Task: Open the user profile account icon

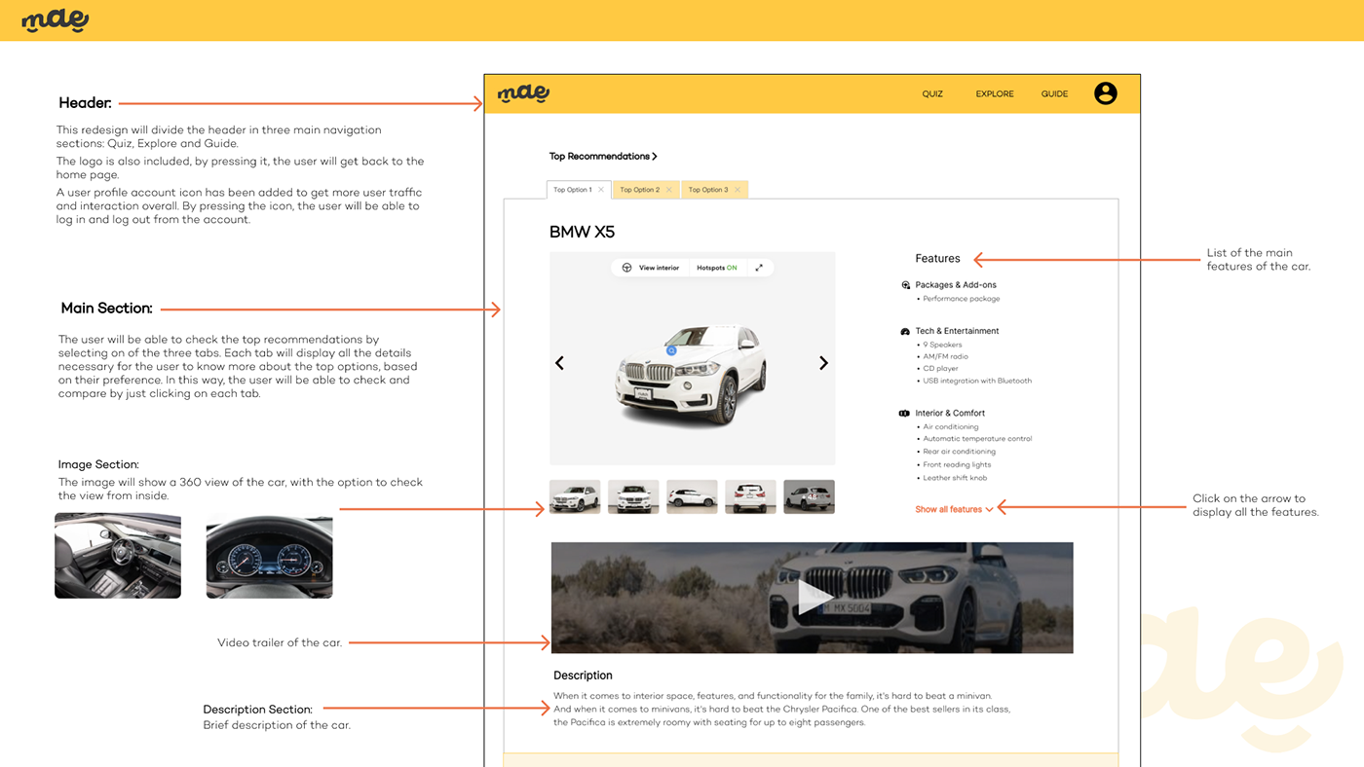Action: tap(1105, 93)
